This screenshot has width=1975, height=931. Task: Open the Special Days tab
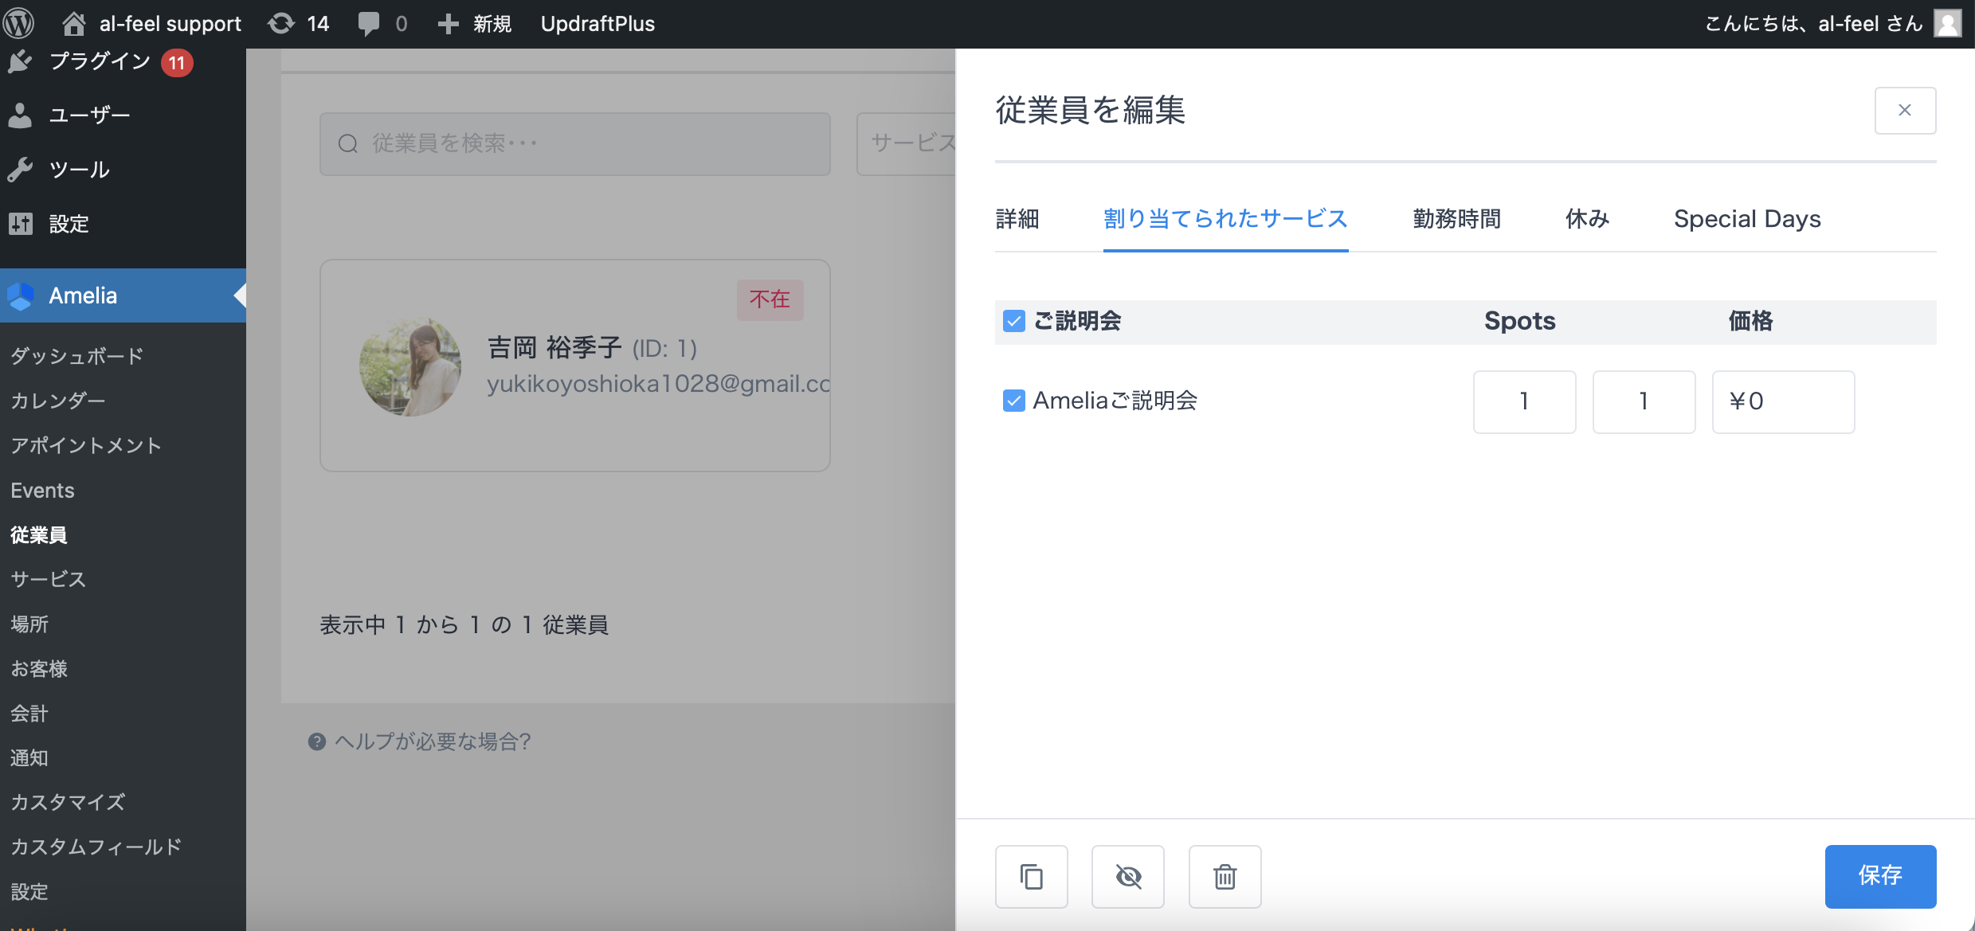pos(1746,218)
